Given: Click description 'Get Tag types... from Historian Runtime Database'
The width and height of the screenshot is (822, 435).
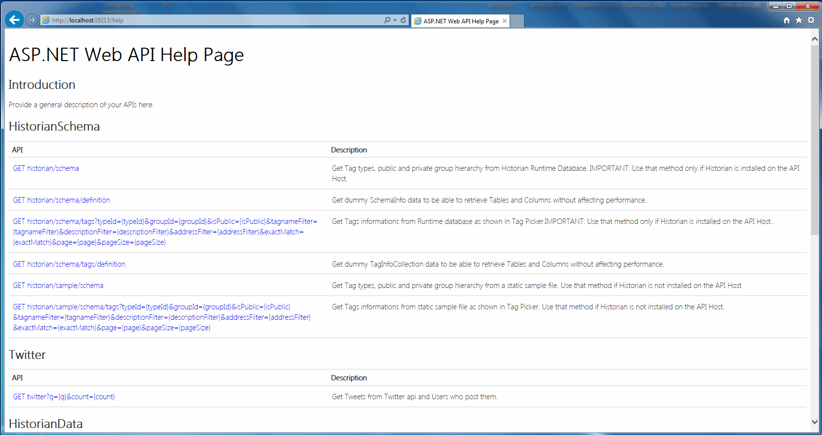Looking at the screenshot, I should coord(566,173).
